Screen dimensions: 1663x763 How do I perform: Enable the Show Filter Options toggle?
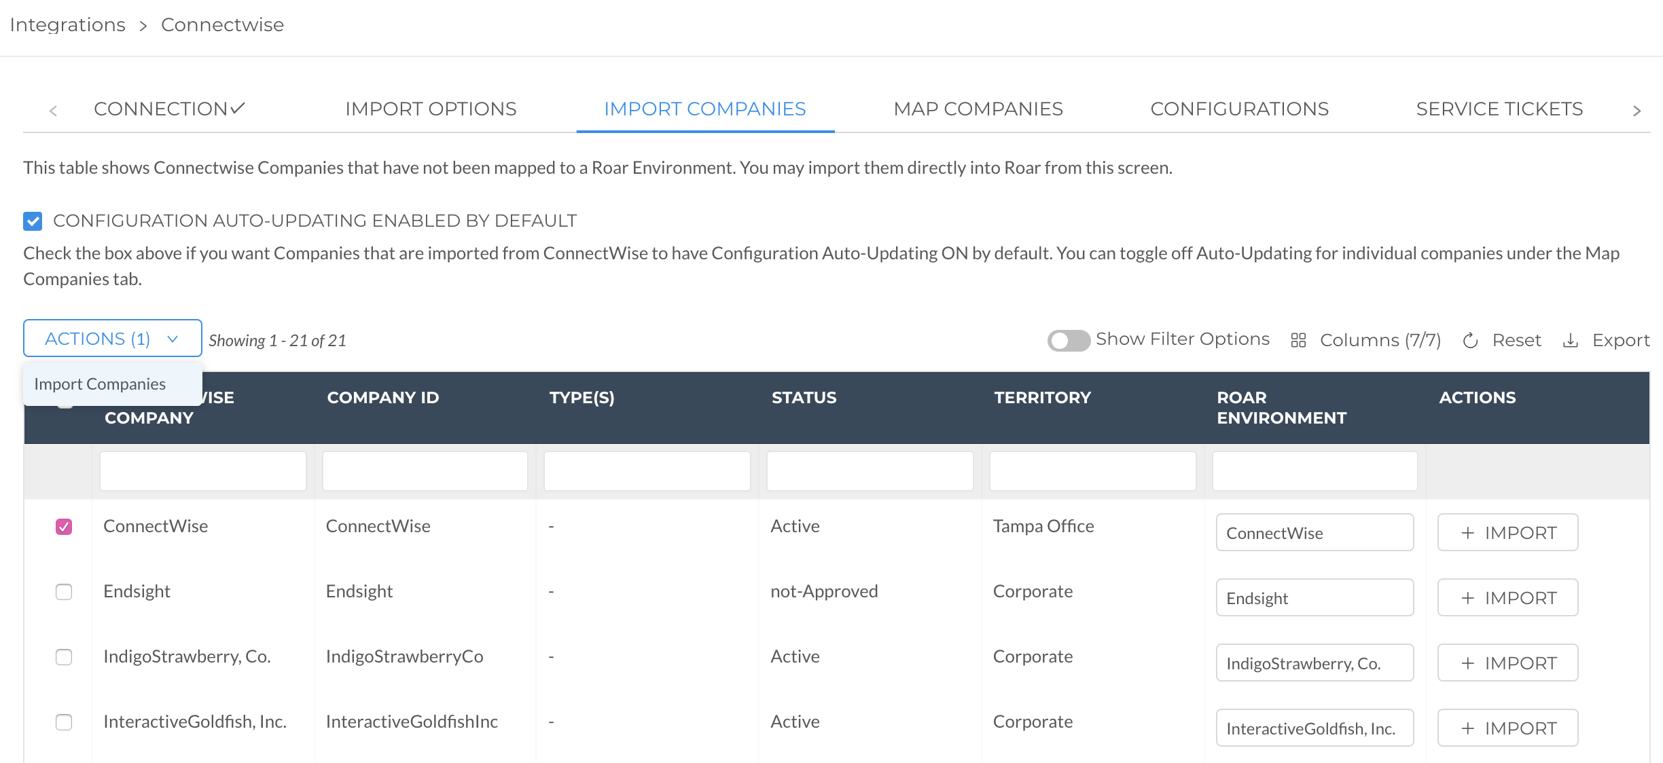coord(1068,339)
